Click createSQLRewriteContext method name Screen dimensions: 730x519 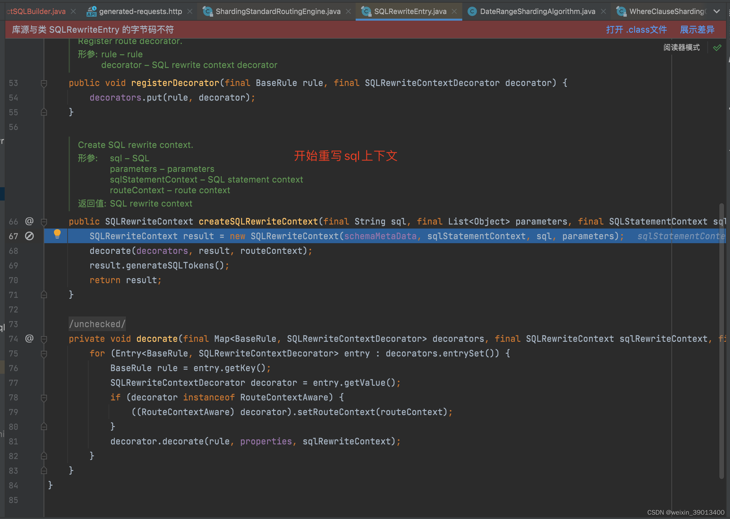click(x=258, y=222)
